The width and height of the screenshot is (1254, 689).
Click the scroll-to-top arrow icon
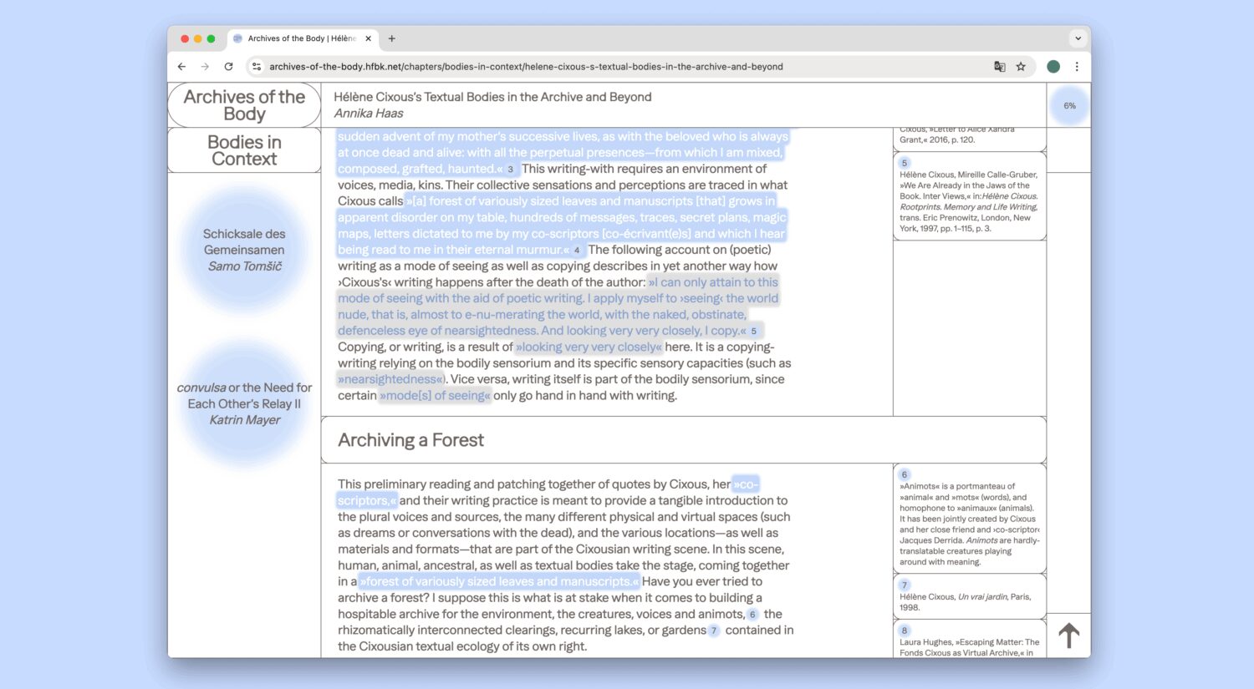pyautogui.click(x=1068, y=636)
